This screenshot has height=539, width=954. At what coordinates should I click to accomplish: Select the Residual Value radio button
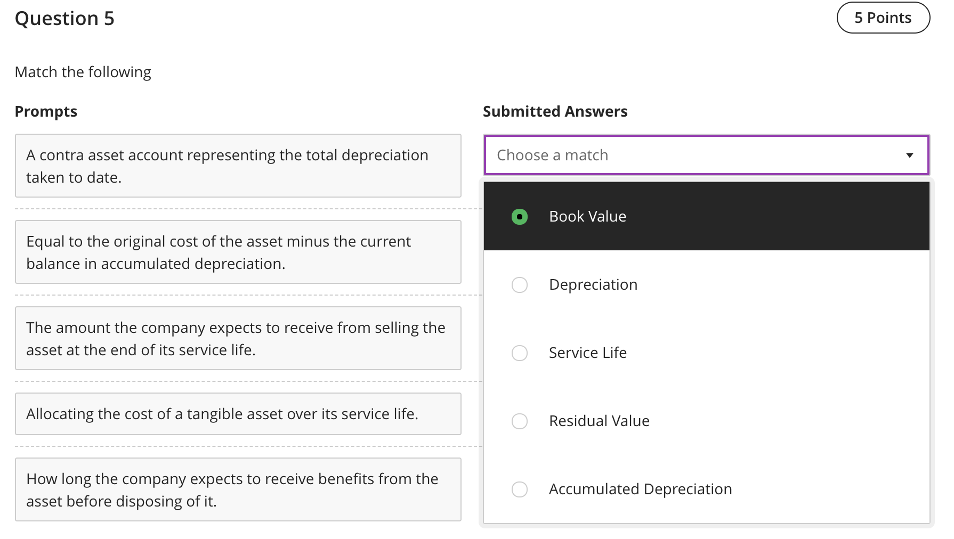coord(519,421)
